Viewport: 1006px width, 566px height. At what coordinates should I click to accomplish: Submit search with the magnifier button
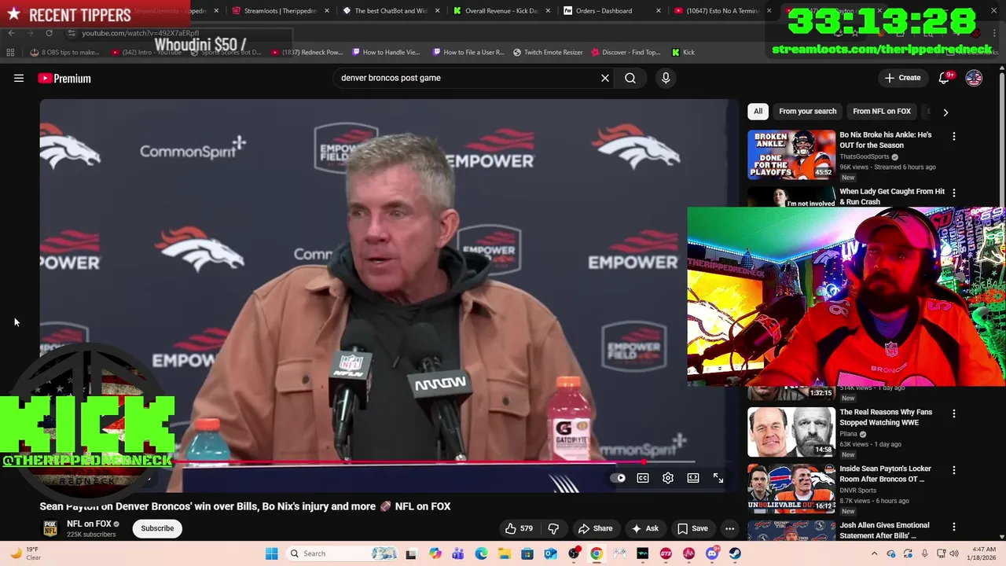pyautogui.click(x=630, y=78)
